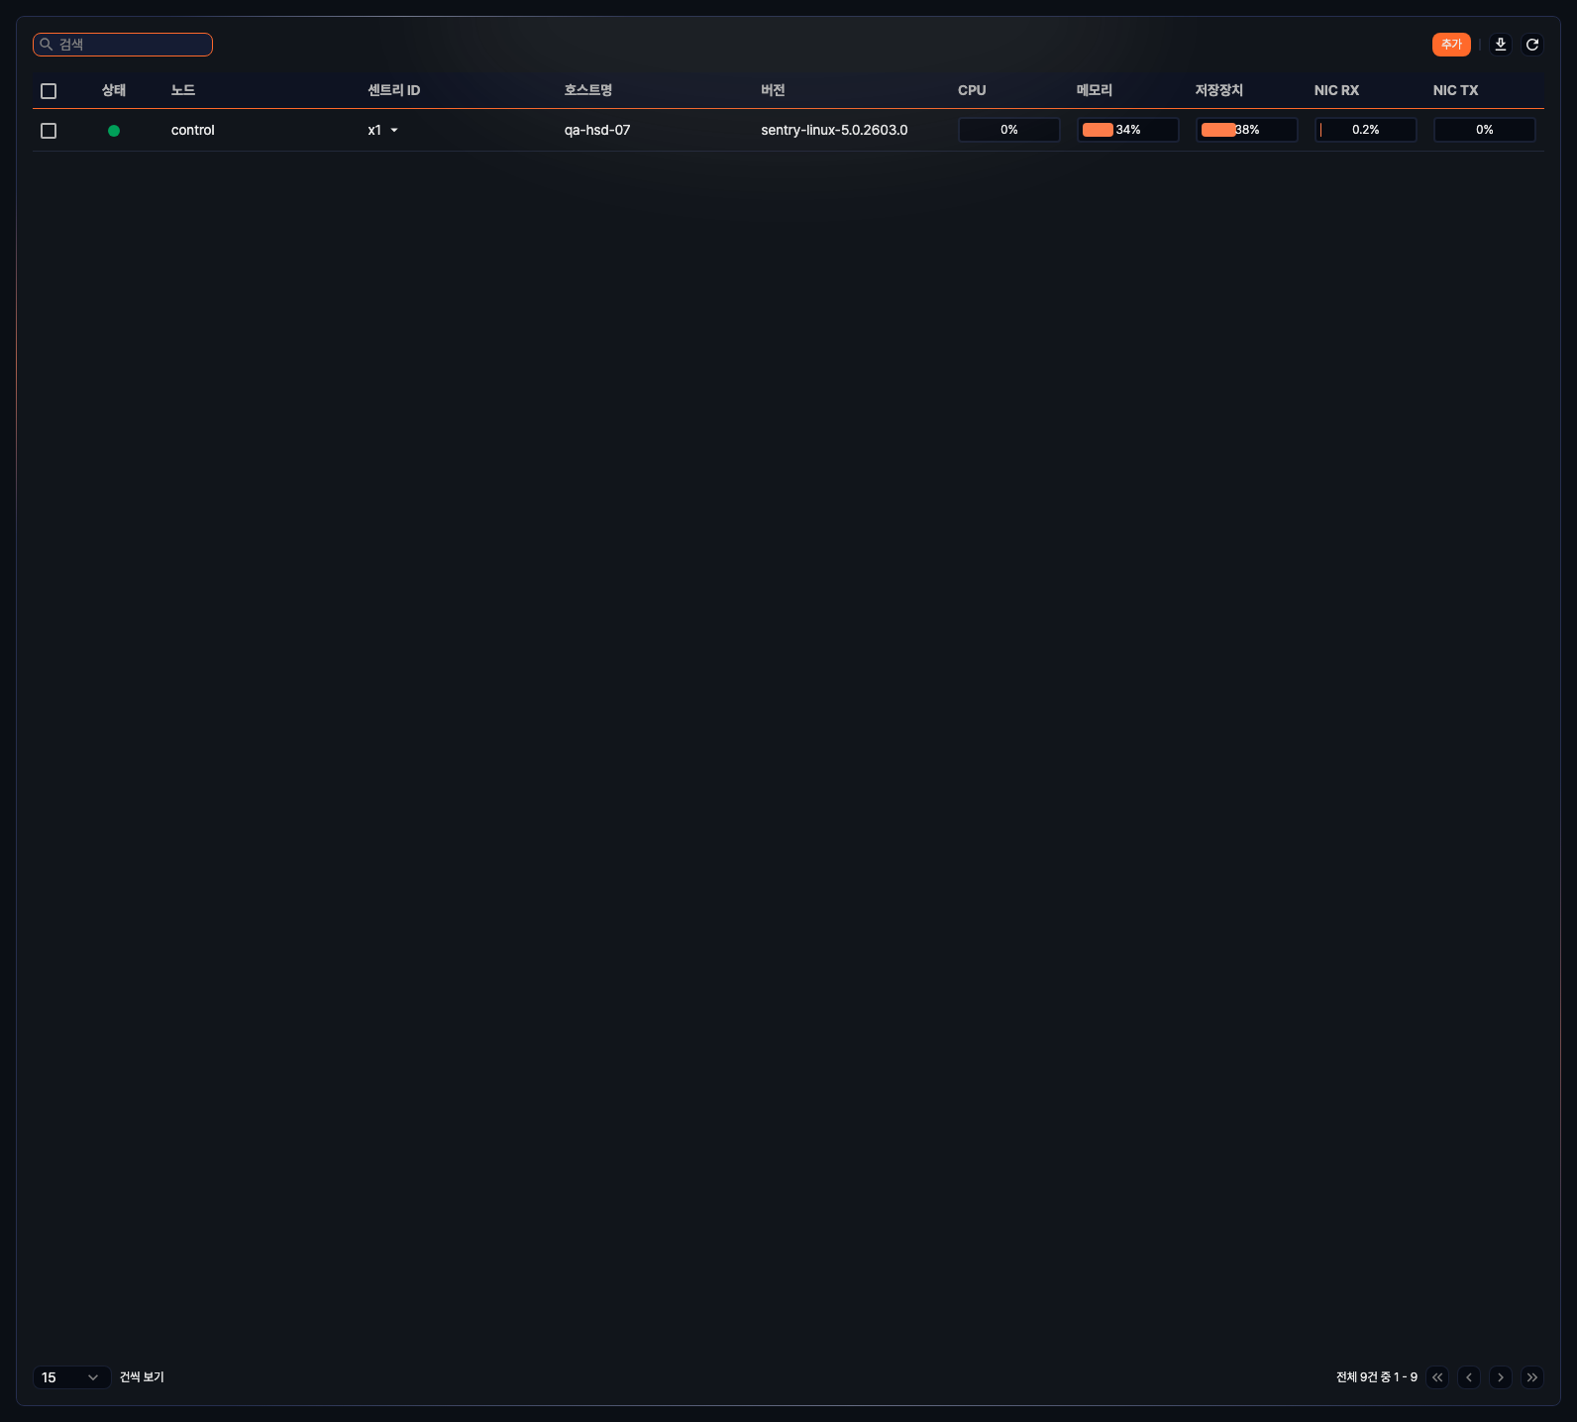Image resolution: width=1577 pixels, height=1422 pixels.
Task: Open the qa-hsd-07 hostname entry
Action: click(x=597, y=130)
